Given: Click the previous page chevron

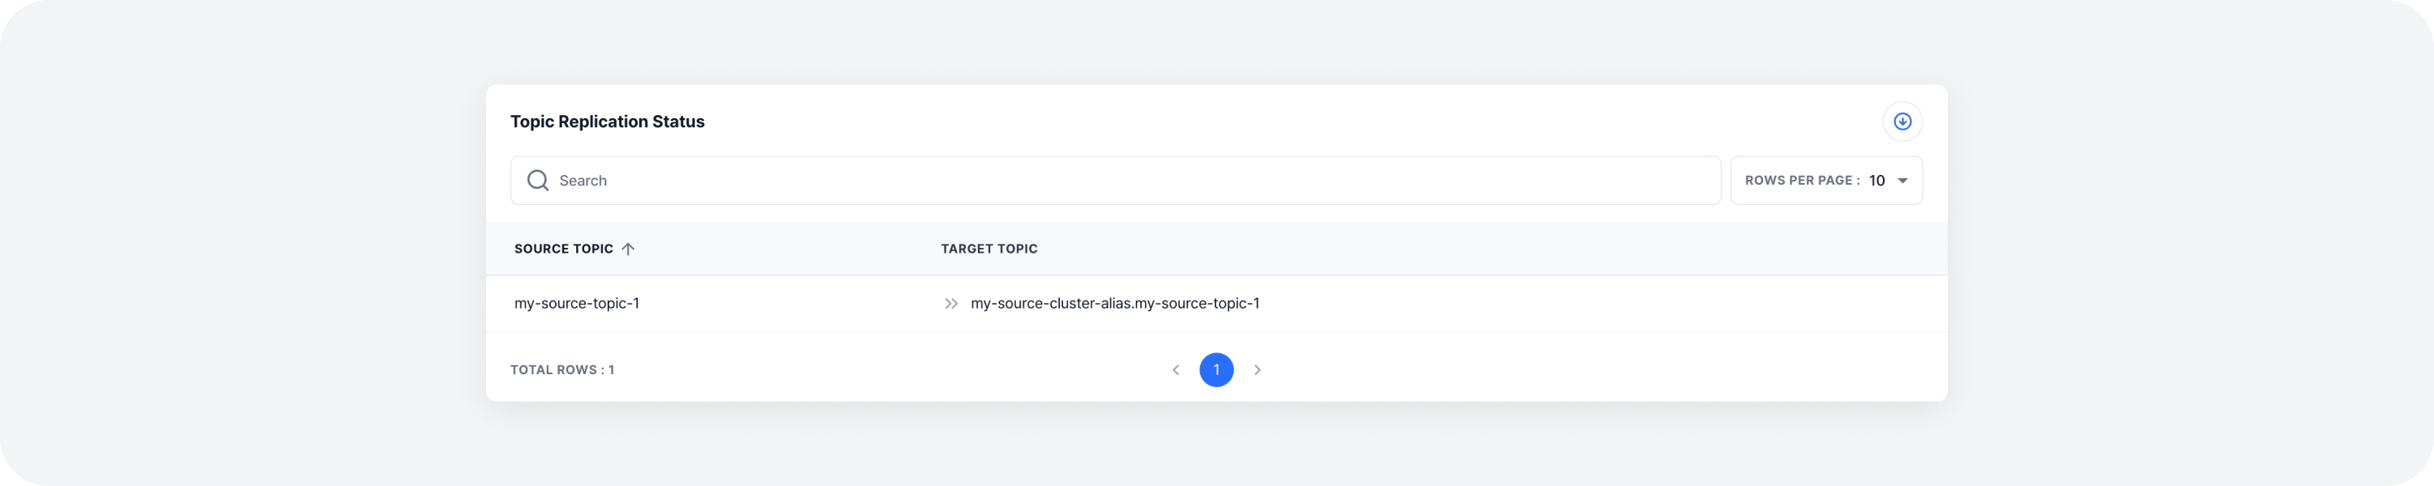Looking at the screenshot, I should point(1175,370).
